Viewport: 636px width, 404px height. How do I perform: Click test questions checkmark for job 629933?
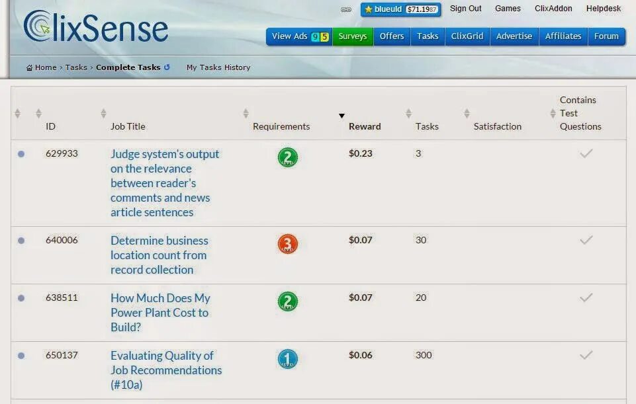tap(586, 153)
